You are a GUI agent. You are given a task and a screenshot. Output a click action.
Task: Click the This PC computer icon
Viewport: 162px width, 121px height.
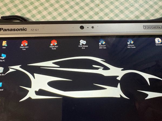[x=3, y=56]
